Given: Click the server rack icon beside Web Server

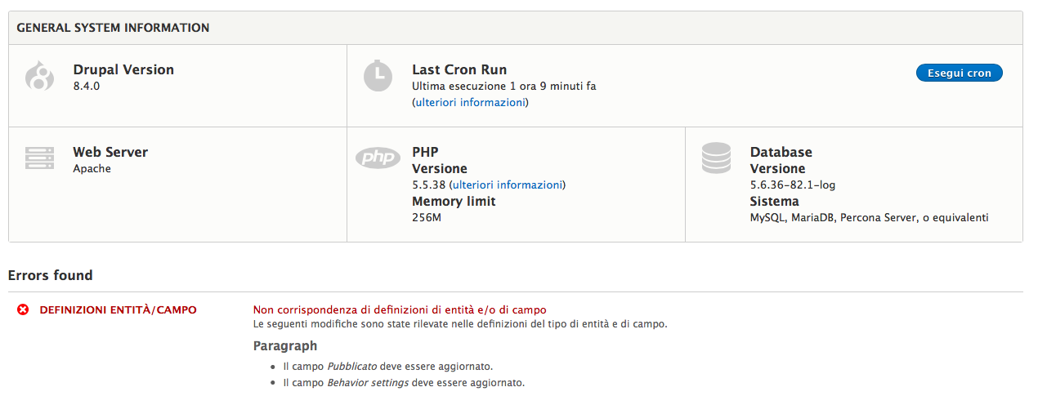Looking at the screenshot, I should 39,158.
